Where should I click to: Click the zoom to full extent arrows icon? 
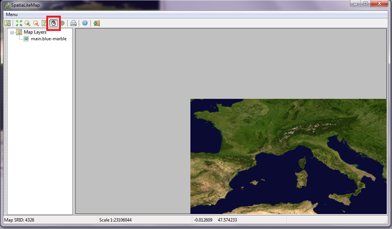(19, 23)
